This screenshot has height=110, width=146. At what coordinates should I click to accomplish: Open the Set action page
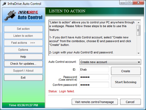pyautogui.click(x=23, y=29)
